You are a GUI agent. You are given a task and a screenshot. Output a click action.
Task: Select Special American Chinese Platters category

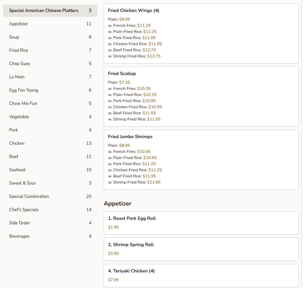[50, 10]
